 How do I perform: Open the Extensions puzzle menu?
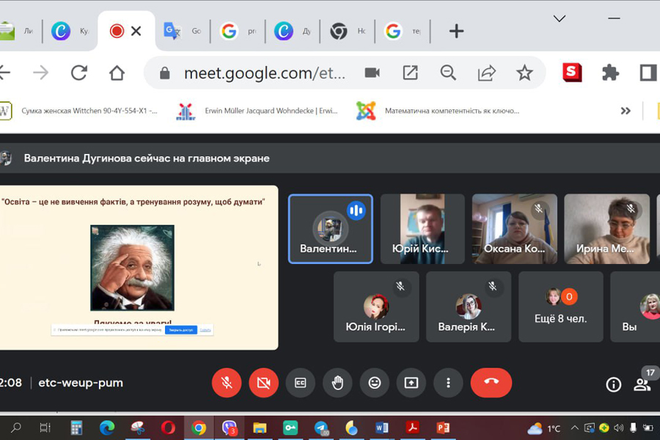coord(610,73)
